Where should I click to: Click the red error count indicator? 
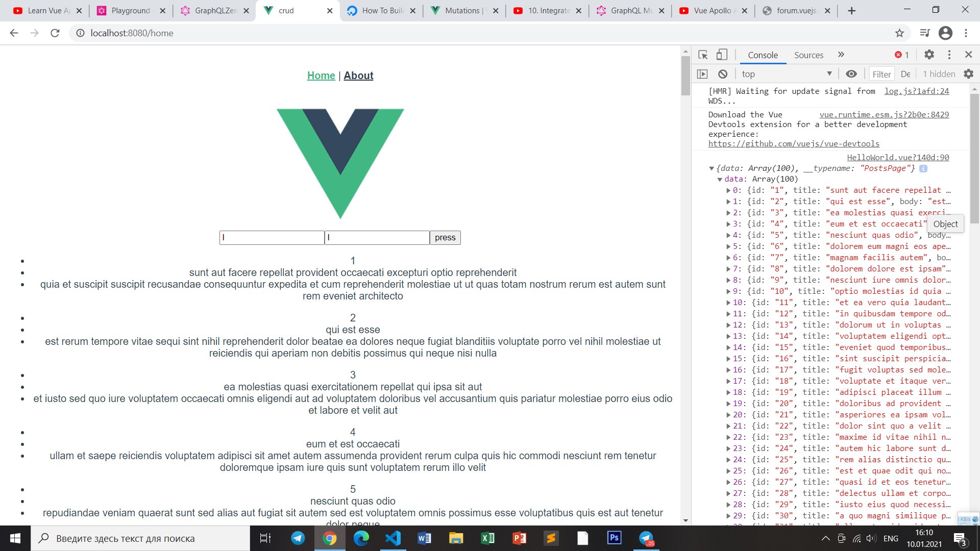[x=902, y=55]
